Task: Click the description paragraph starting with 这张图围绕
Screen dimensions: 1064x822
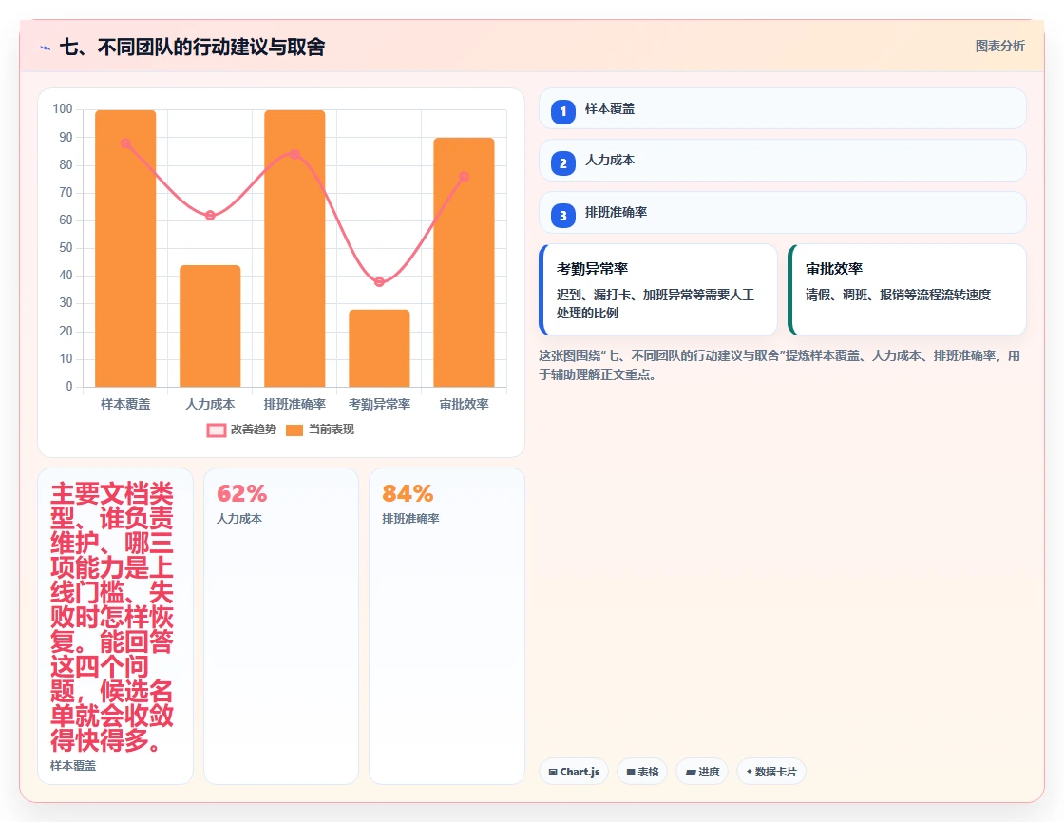Action: tap(779, 365)
